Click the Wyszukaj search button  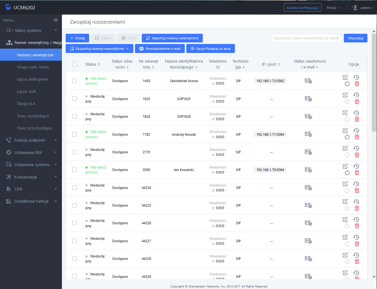point(355,38)
